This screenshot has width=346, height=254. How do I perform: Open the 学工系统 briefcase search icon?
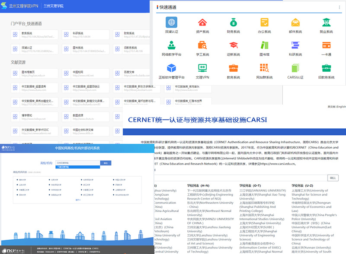[202, 45]
